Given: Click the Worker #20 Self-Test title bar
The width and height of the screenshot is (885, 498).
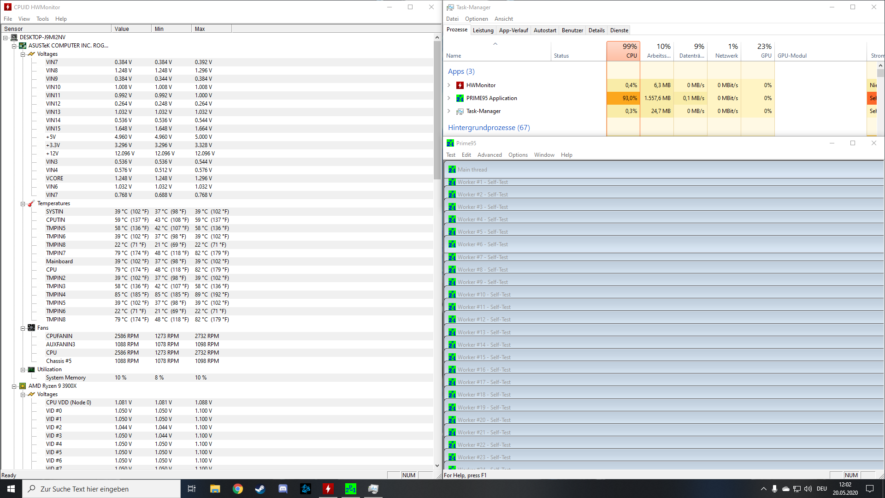Looking at the screenshot, I should tap(664, 420).
